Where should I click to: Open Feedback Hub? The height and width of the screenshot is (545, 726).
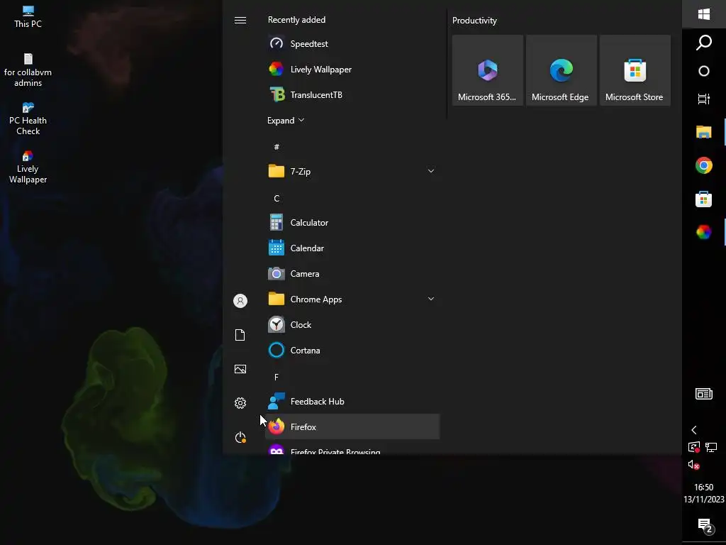click(352, 402)
